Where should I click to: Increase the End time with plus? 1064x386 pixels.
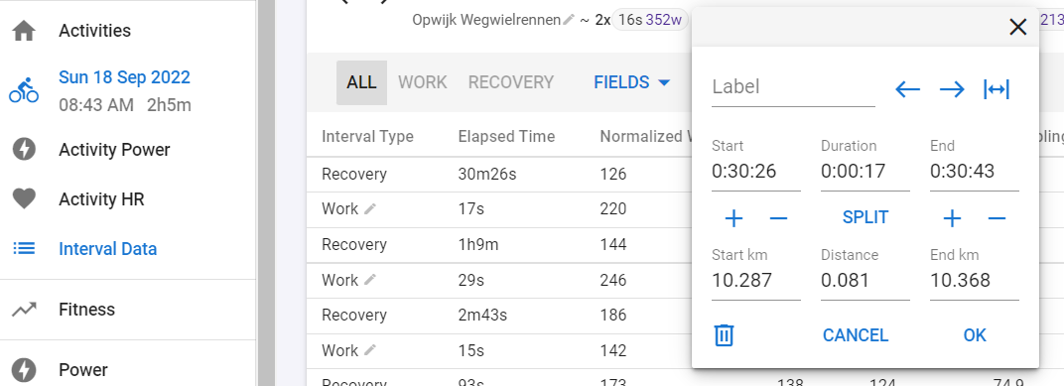coord(952,218)
